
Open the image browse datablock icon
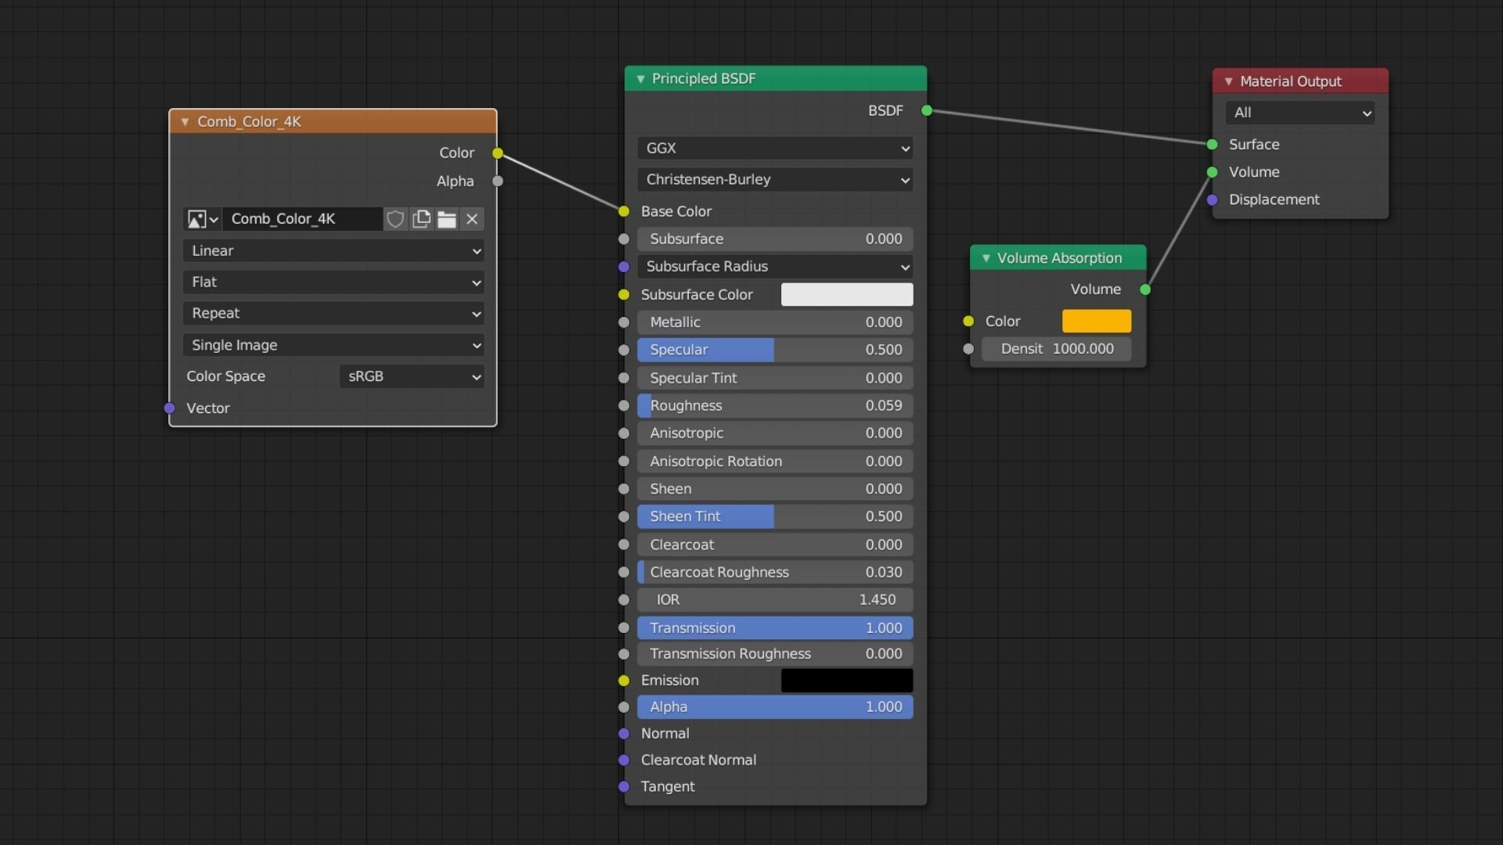coord(201,219)
